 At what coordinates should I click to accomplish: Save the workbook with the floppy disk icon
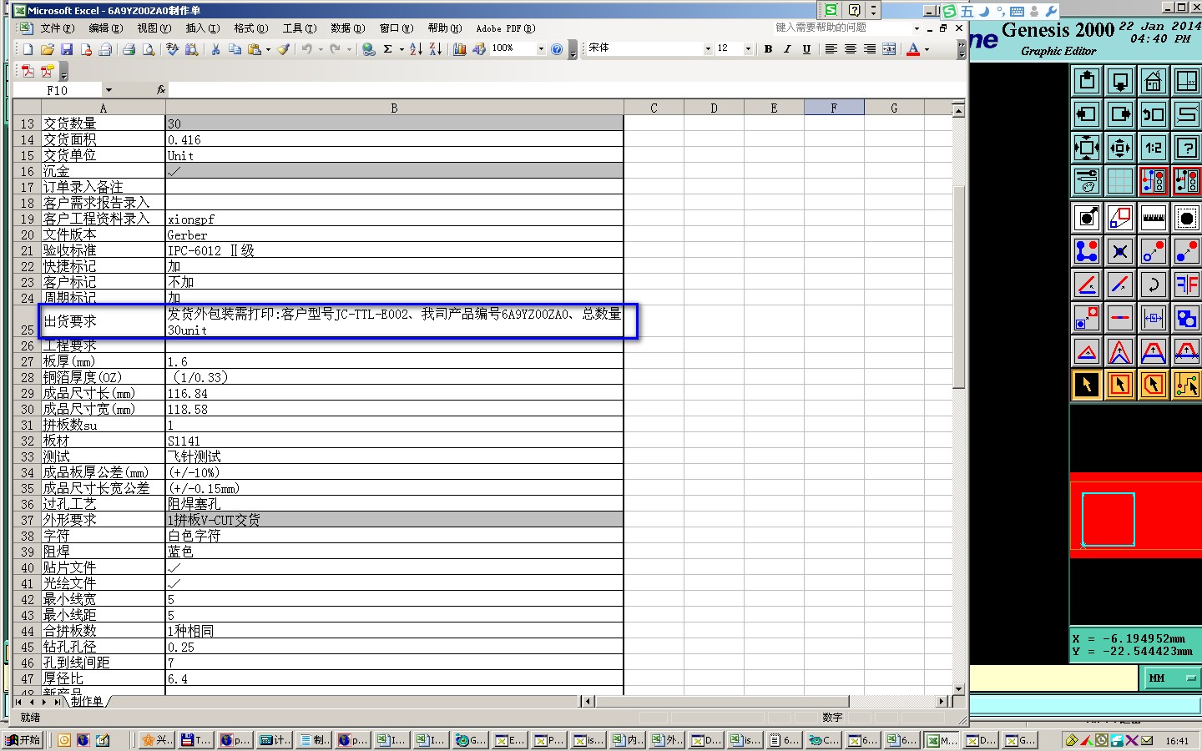[67, 49]
